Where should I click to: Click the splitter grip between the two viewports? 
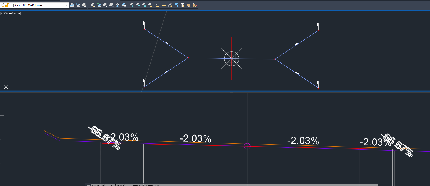(x=232, y=92)
